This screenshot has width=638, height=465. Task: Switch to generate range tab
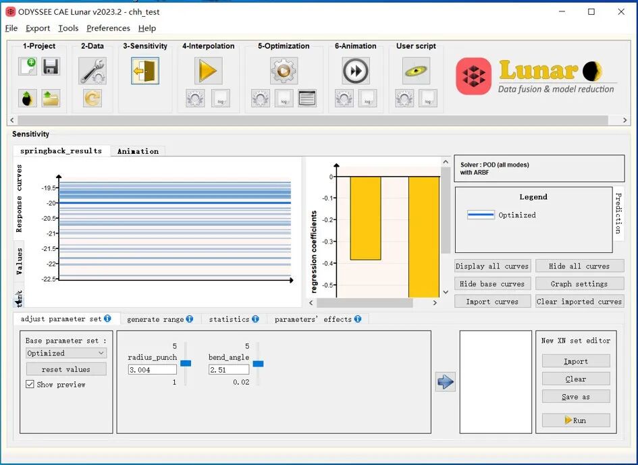[x=160, y=319]
